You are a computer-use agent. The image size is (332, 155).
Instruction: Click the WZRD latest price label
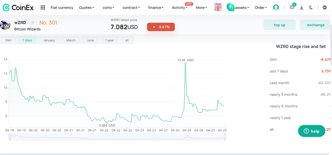coord(124,20)
